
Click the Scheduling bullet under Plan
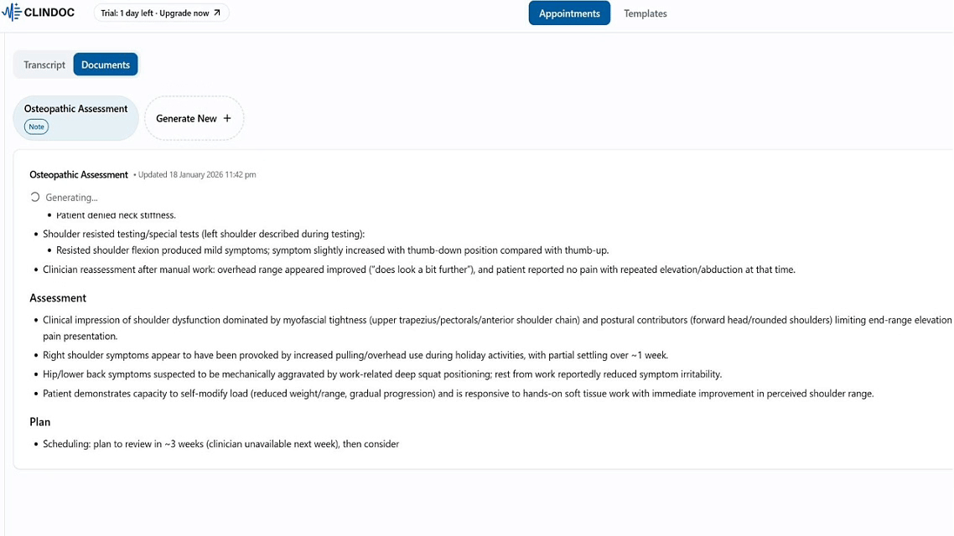pyautogui.click(x=220, y=444)
